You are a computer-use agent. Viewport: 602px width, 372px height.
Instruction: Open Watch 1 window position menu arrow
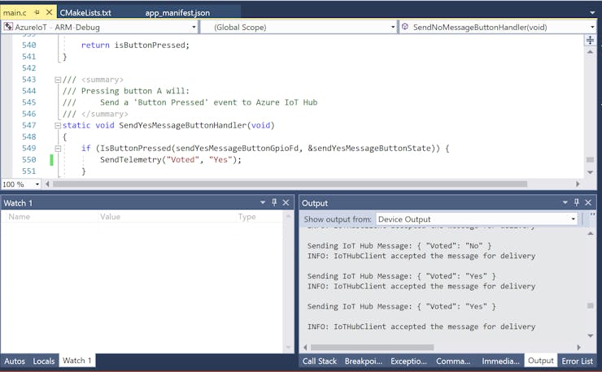262,202
